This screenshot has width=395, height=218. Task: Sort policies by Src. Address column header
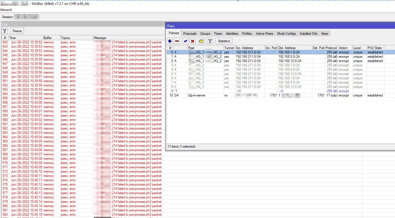point(250,48)
